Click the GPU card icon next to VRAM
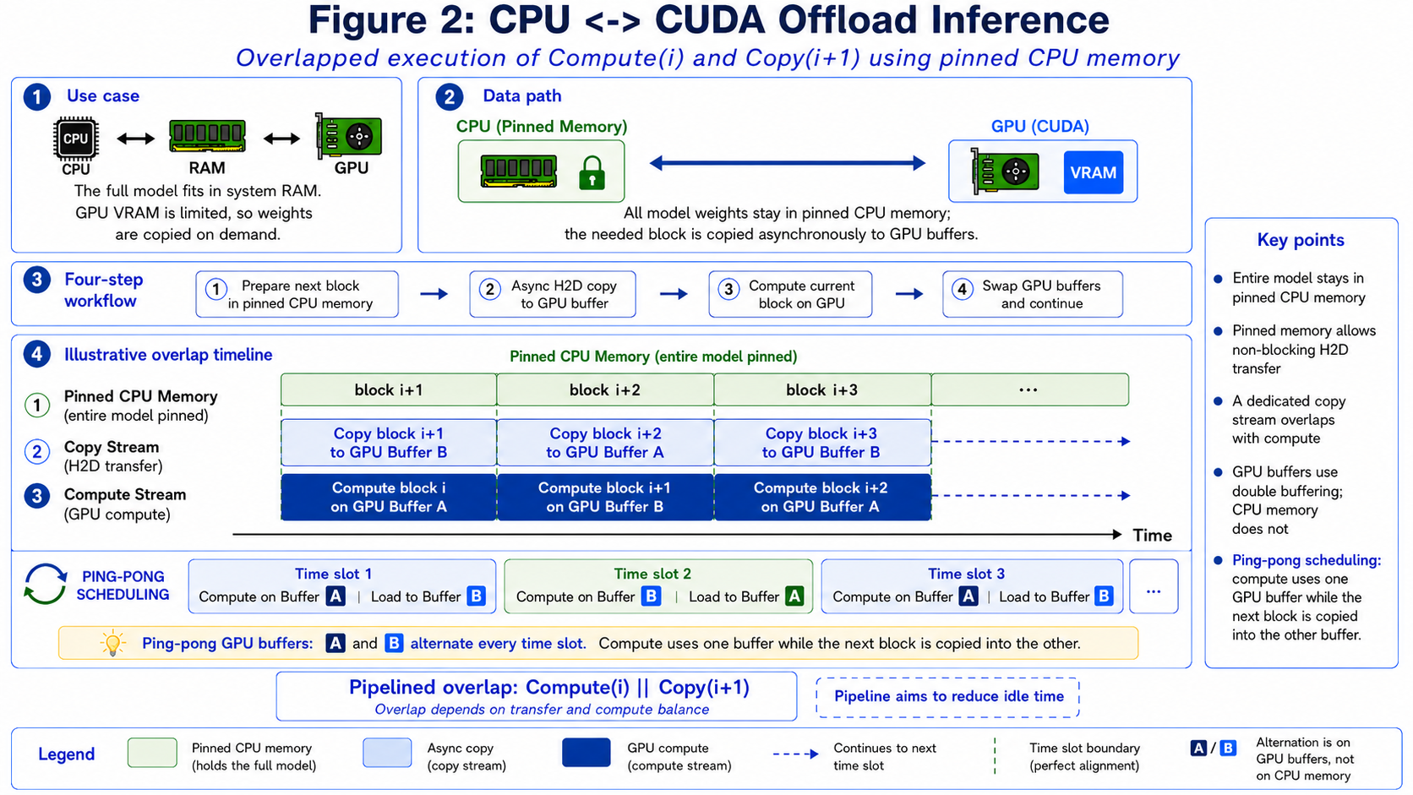 point(1005,172)
